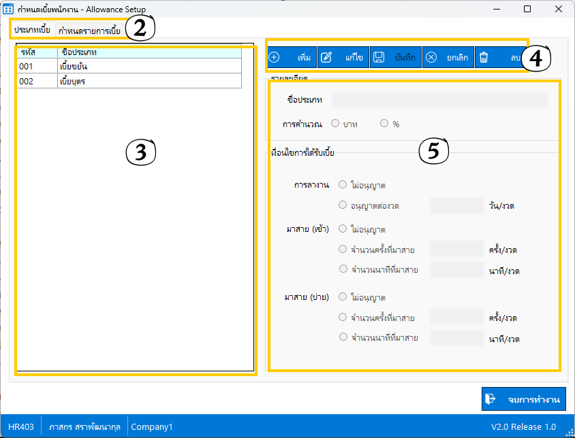Click the floppy disk save icon

pyautogui.click(x=379, y=58)
